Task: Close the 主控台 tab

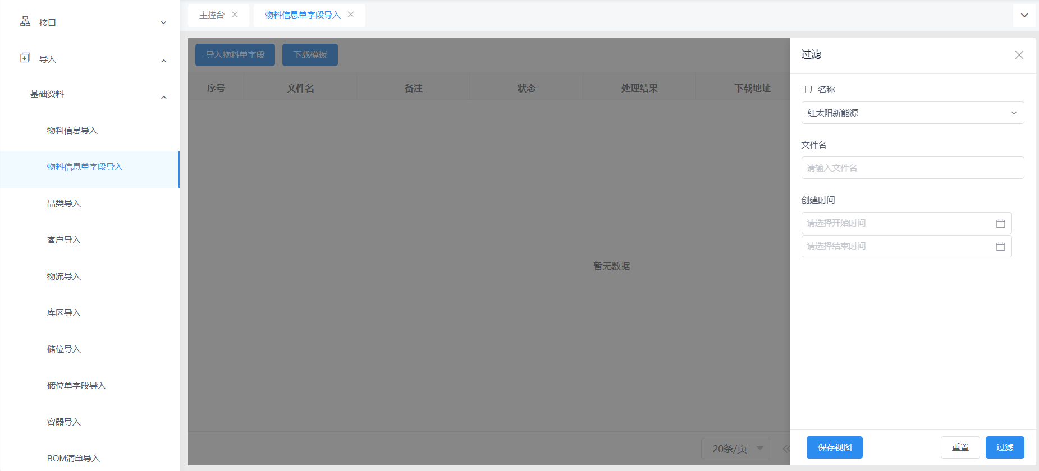Action: click(x=235, y=15)
